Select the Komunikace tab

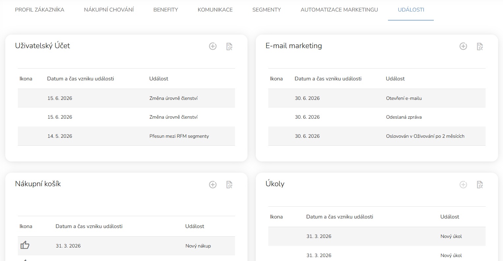(x=215, y=10)
